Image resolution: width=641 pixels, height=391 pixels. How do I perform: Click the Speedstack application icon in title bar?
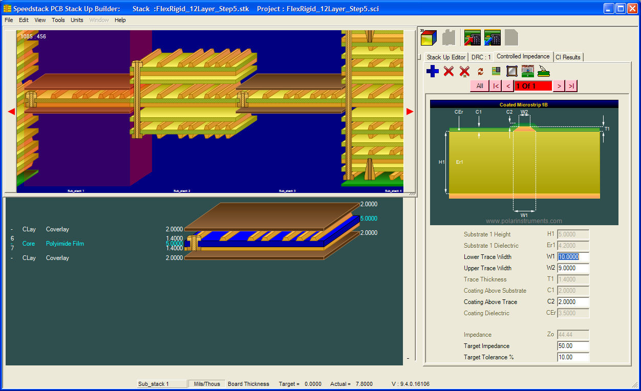(7, 8)
